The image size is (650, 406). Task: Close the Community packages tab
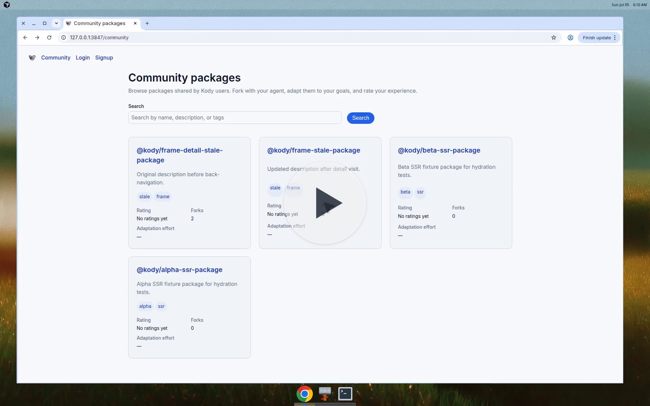(x=135, y=23)
